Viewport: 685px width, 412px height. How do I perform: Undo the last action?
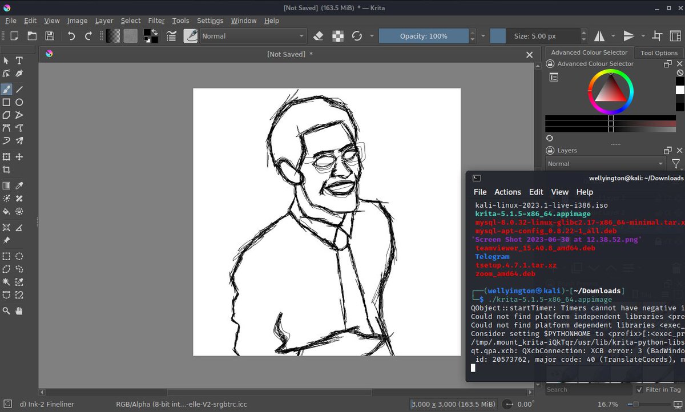71,36
